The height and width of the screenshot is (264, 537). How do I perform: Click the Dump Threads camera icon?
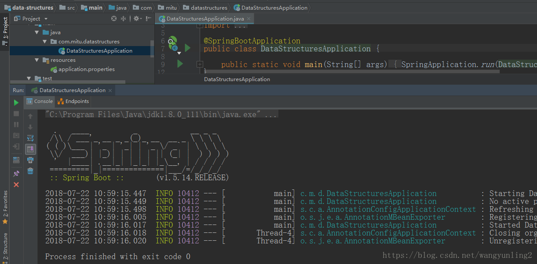(x=16, y=136)
